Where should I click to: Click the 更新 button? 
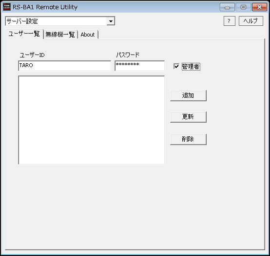188,117
